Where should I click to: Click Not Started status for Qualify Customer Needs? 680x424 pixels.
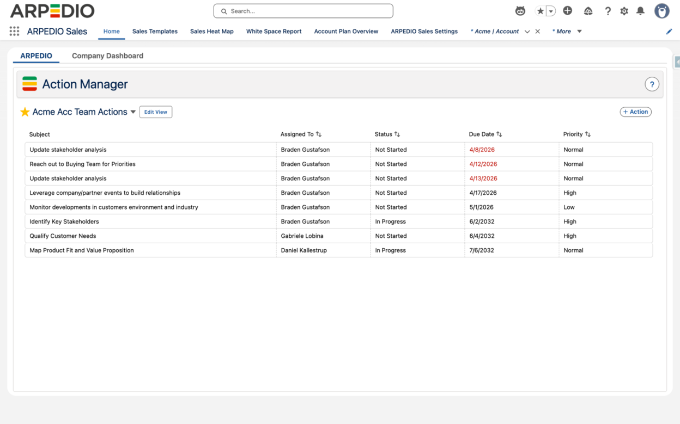[391, 236]
